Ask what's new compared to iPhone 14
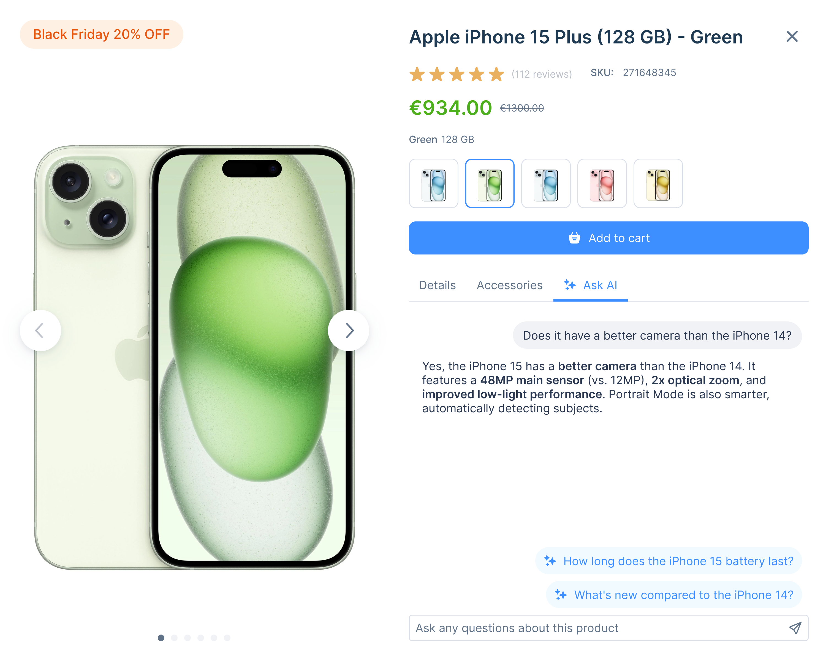826x661 pixels. [673, 595]
